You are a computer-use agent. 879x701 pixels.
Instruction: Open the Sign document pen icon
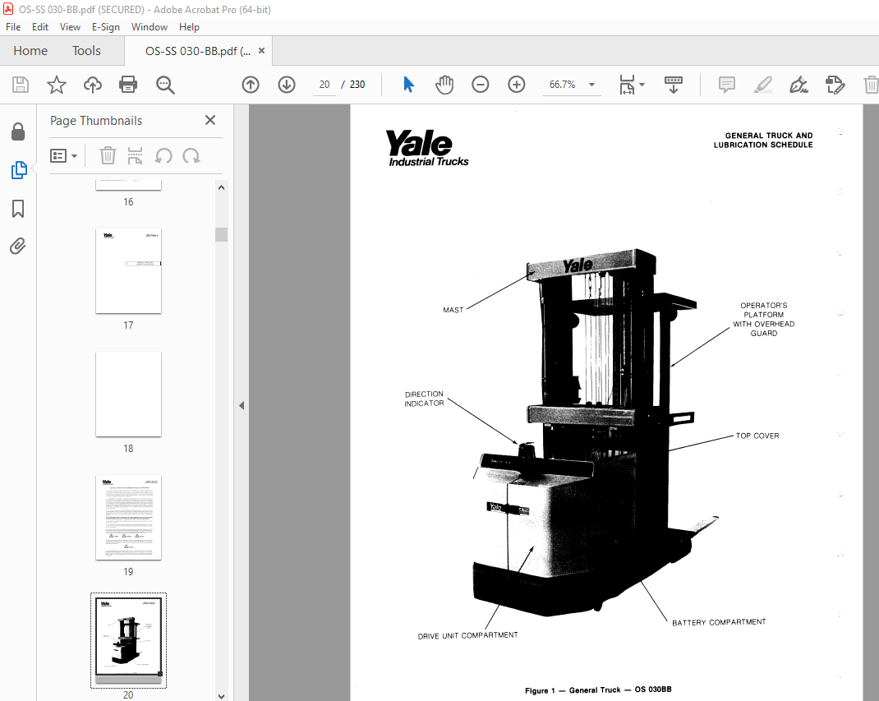(798, 85)
